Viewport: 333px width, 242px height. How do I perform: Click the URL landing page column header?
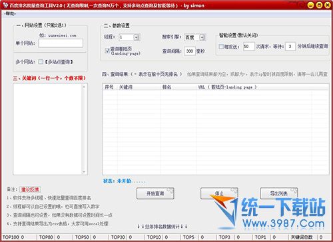coord(254,87)
